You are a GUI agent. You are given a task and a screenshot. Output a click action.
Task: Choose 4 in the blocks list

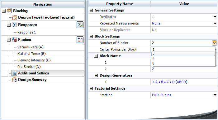click(183, 59)
